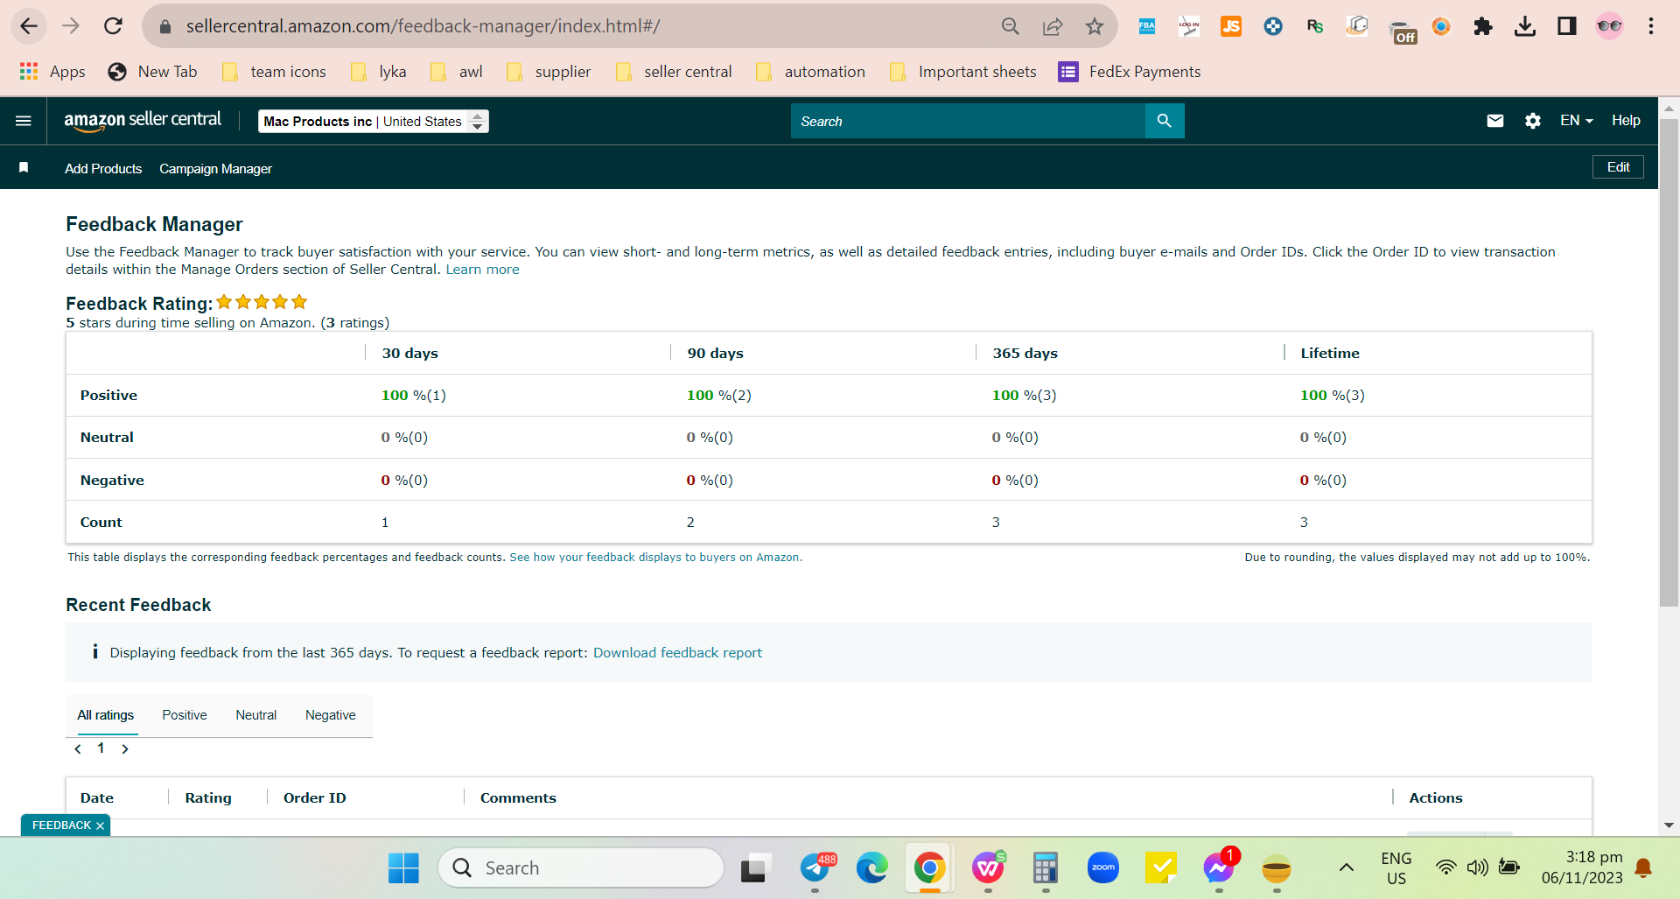Viewport: 1680px width, 899px height.
Task: Click the Download feedback report link
Action: (x=677, y=652)
